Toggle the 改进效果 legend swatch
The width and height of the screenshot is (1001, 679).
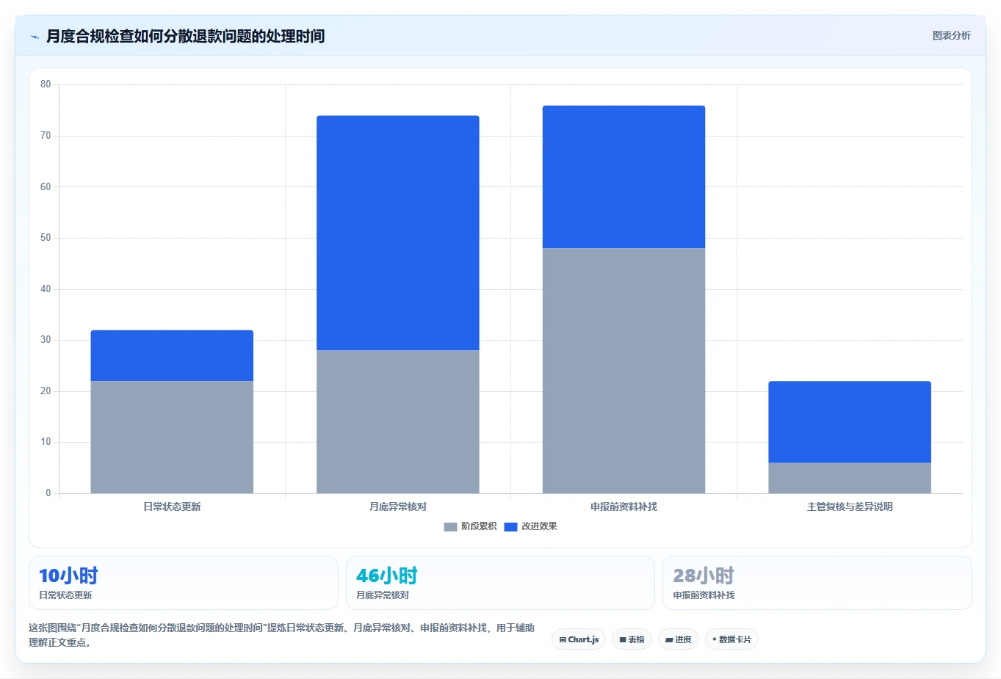[x=510, y=526]
